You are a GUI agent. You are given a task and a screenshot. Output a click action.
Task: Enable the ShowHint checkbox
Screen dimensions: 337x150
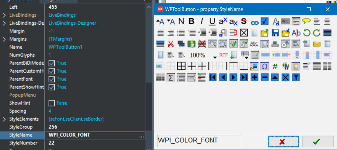pos(52,103)
